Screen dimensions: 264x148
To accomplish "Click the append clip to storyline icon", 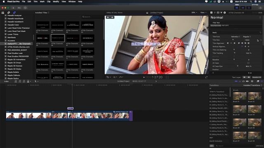I will coord(24,81).
